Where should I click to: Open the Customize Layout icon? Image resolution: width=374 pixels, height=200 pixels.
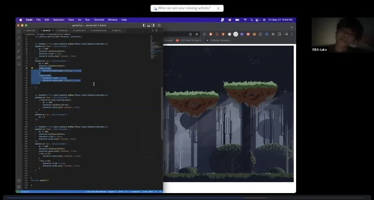[159, 25]
